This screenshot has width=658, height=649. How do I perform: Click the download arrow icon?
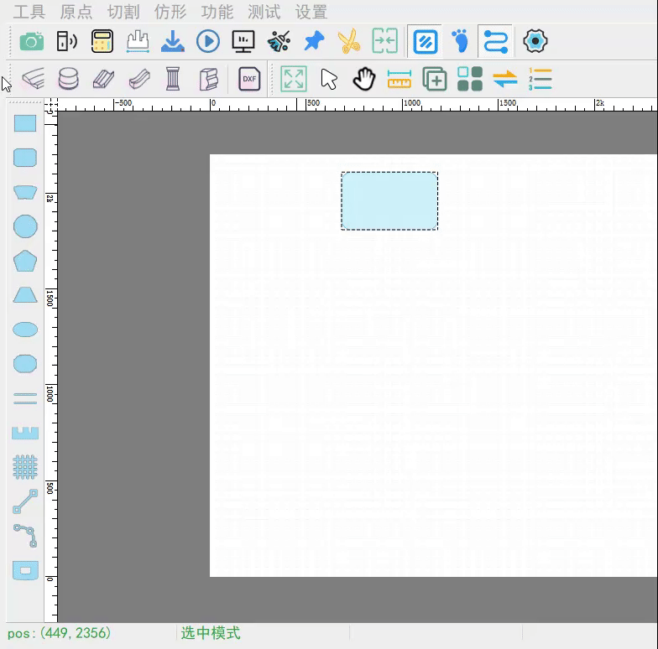(172, 41)
